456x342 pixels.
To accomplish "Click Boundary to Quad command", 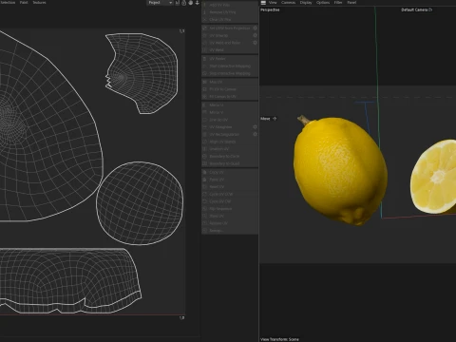I will click(x=230, y=163).
